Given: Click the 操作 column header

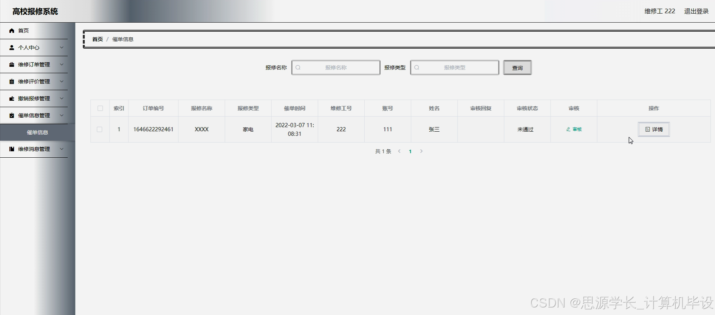Looking at the screenshot, I should pos(654,108).
